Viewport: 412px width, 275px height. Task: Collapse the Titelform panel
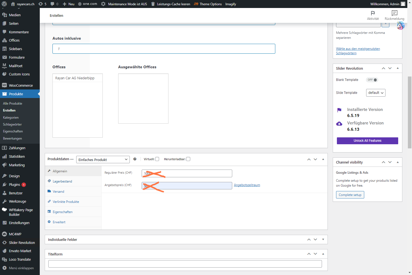click(x=323, y=254)
